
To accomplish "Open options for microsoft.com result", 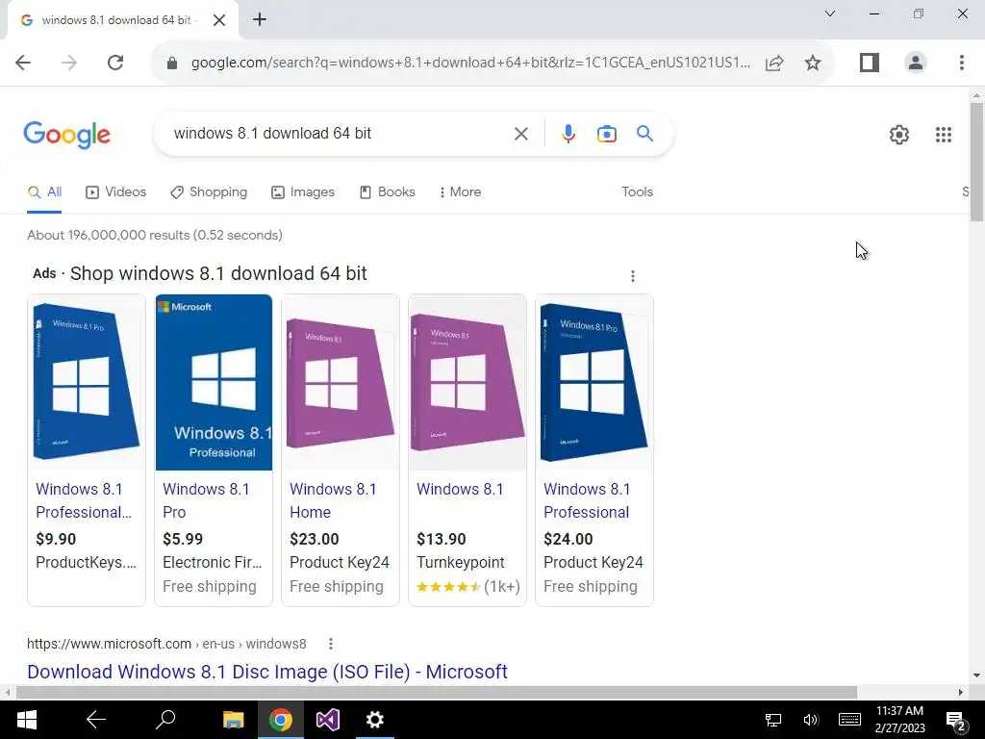I will point(331,644).
